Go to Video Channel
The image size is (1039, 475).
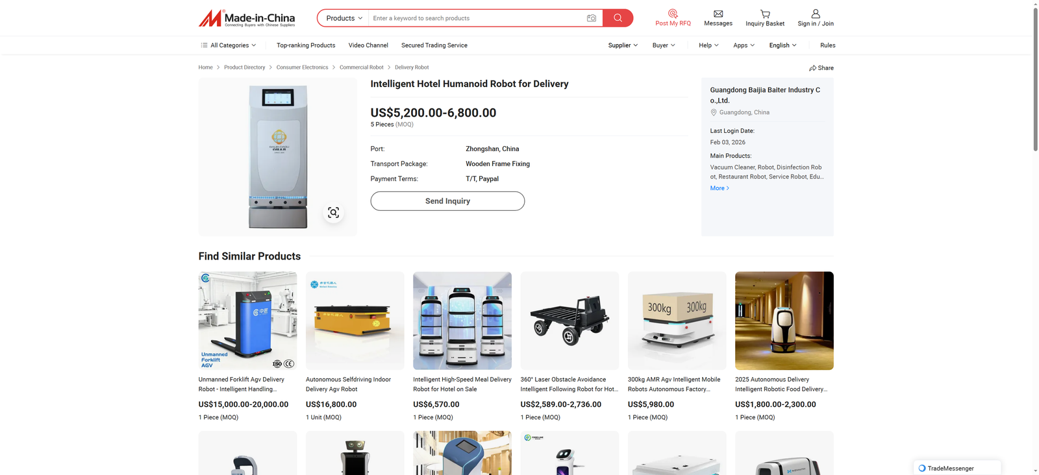click(x=368, y=45)
